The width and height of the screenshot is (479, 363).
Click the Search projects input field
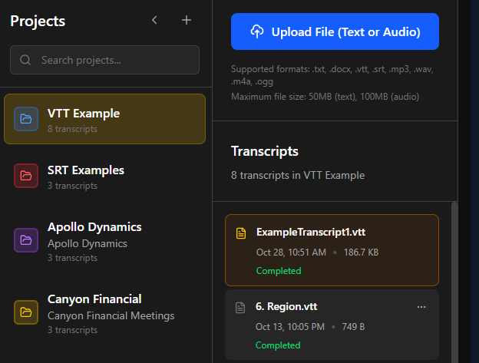point(104,60)
